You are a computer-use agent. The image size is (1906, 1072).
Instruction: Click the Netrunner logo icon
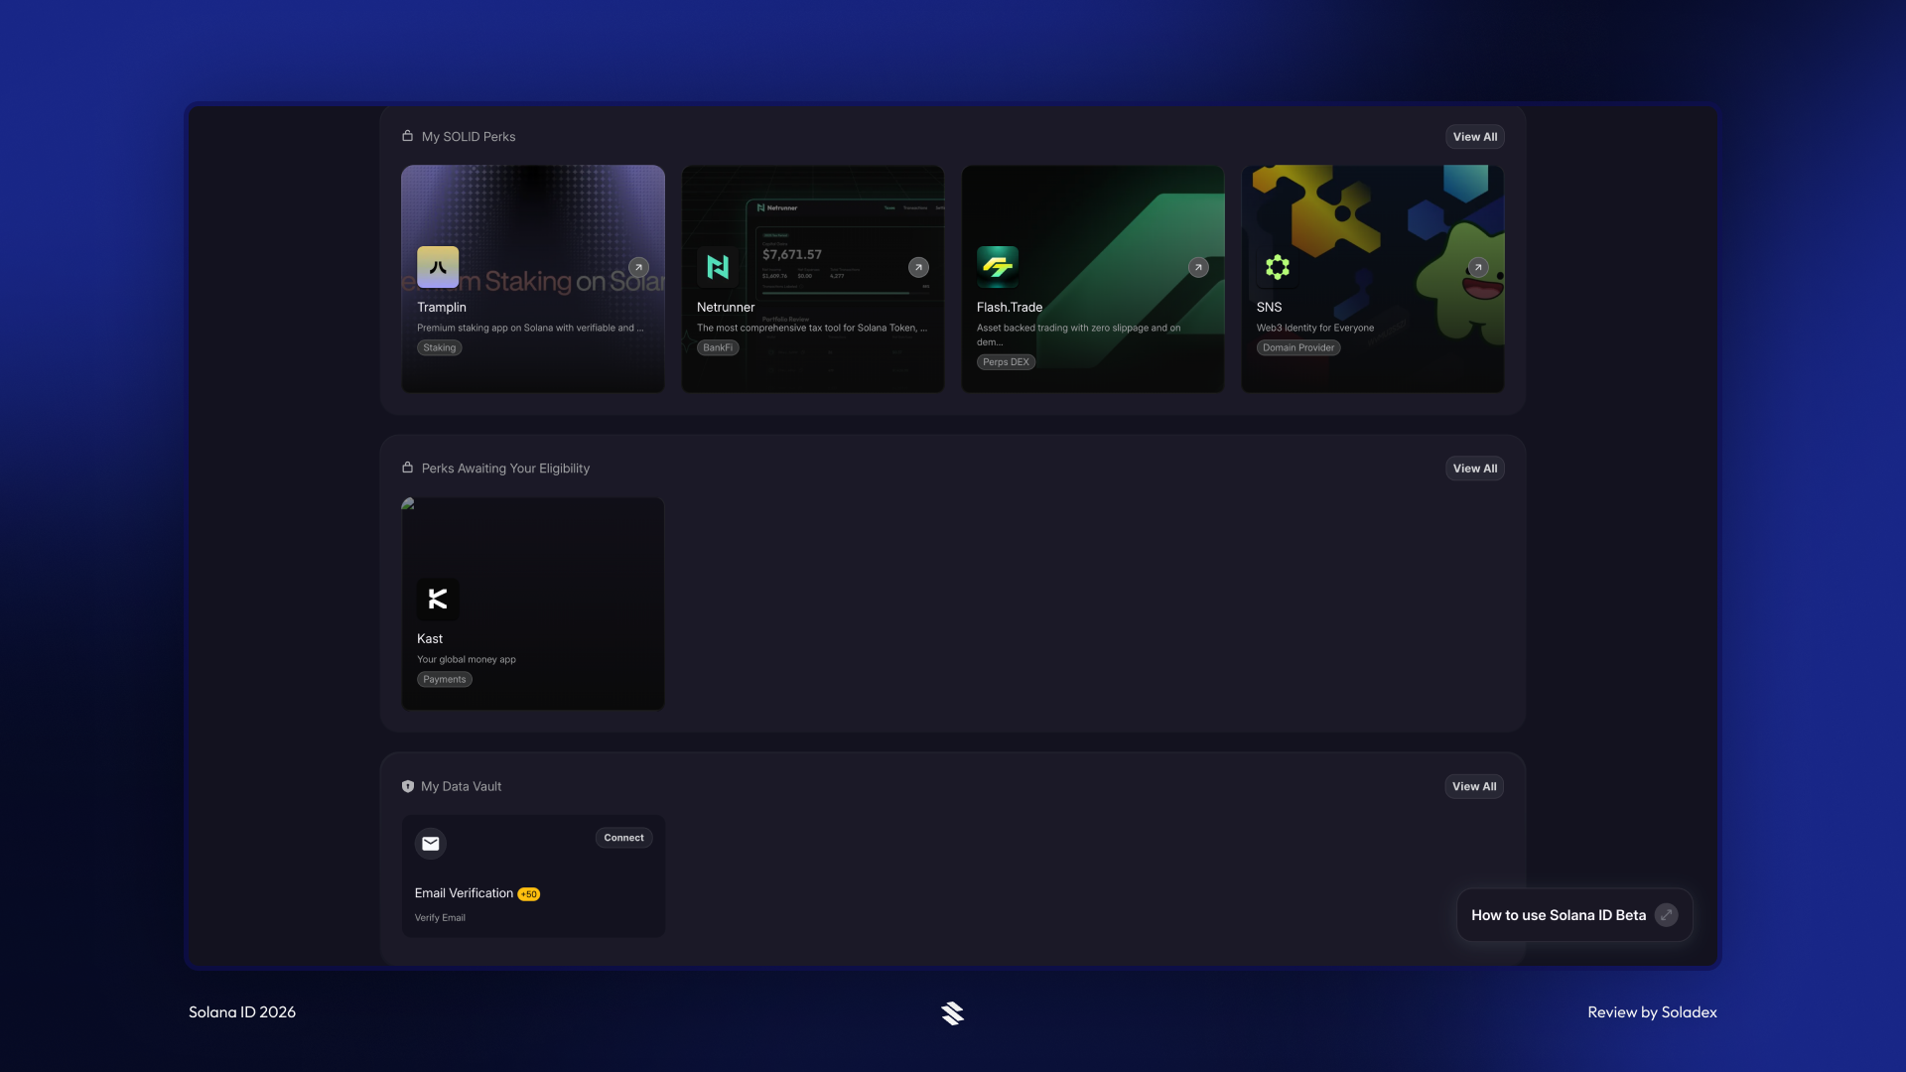(x=718, y=266)
